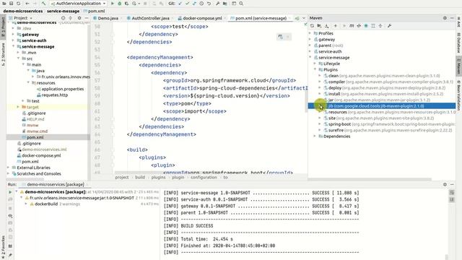
Task: Open Maven settings wrench icon
Action: click(389, 26)
